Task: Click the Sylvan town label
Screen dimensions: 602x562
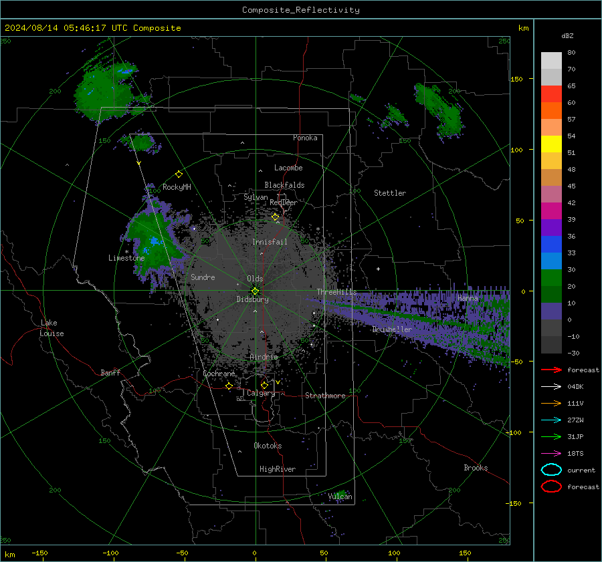Action: click(256, 197)
